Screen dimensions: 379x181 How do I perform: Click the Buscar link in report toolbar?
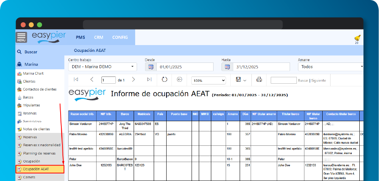[x=303, y=81]
